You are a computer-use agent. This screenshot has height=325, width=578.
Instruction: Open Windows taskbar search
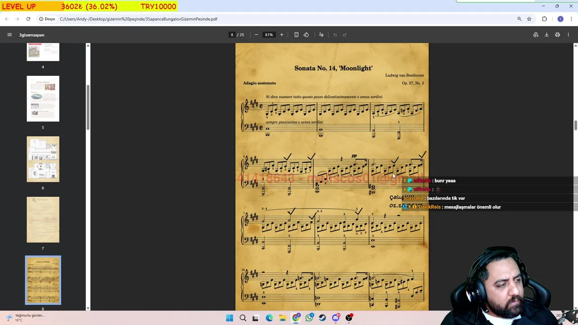point(243,318)
